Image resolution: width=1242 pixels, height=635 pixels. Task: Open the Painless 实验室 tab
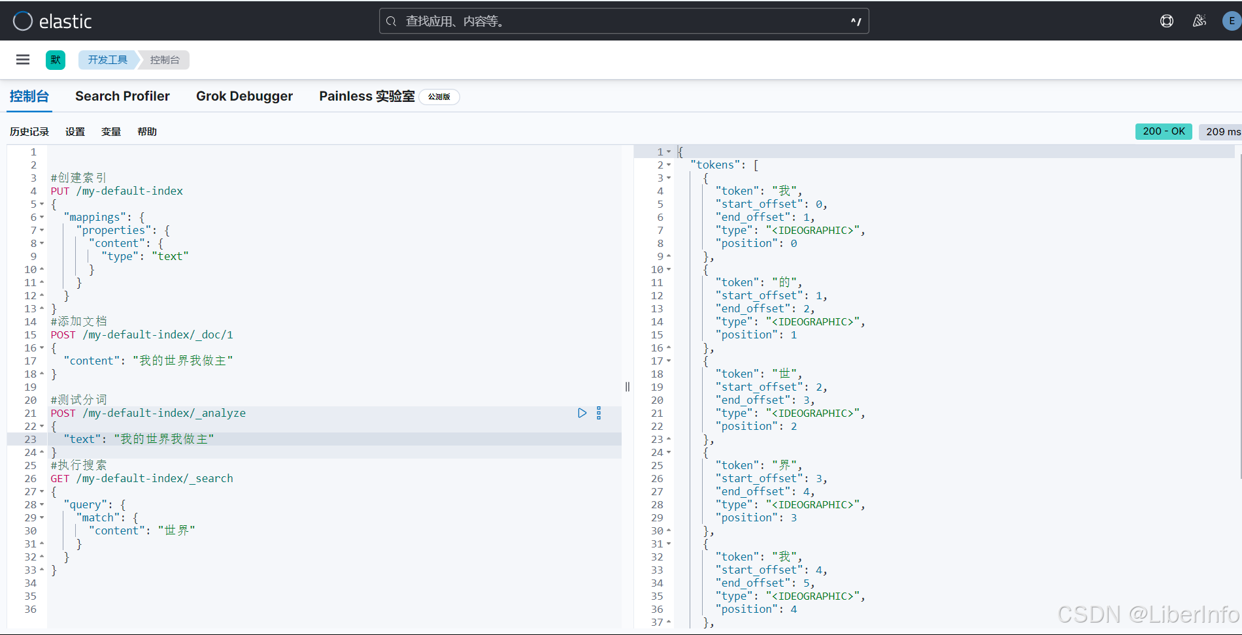pyautogui.click(x=367, y=96)
